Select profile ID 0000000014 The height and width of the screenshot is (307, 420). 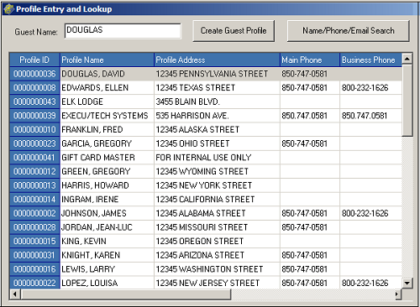[x=34, y=200]
